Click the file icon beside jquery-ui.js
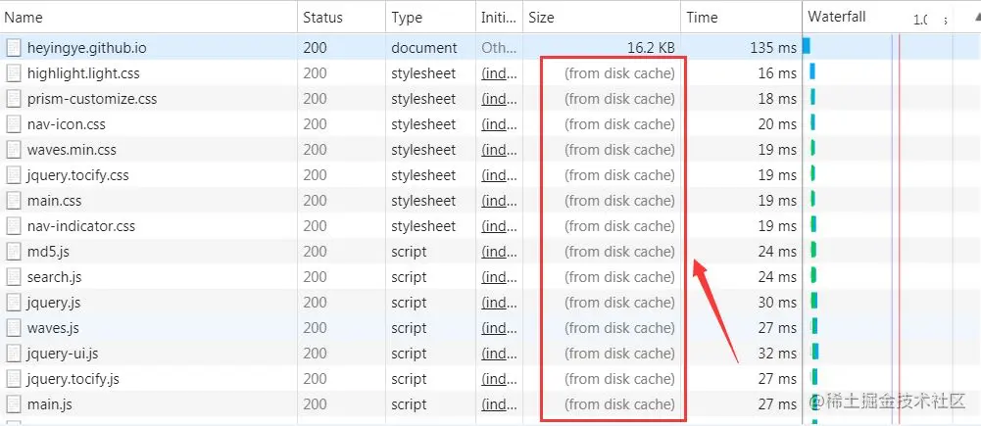Screen dimensions: 981x426 coord(13,354)
